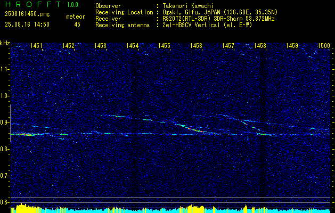The width and height of the screenshot is (335, 213).
Task: Click time marker 1459
Action: coord(292,45)
